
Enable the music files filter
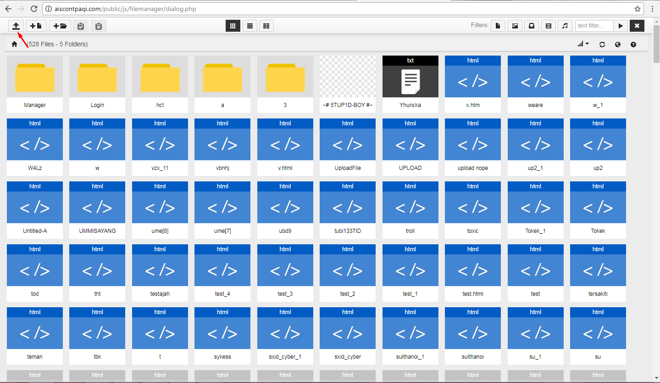[565, 26]
